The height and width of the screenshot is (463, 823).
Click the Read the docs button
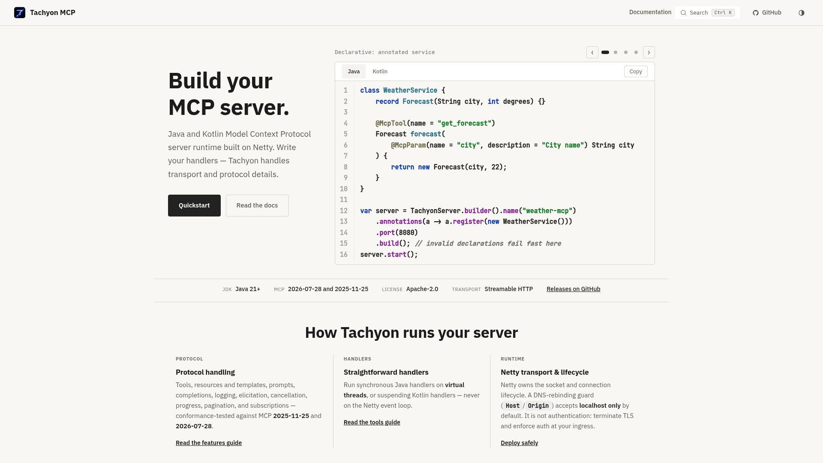click(x=257, y=206)
